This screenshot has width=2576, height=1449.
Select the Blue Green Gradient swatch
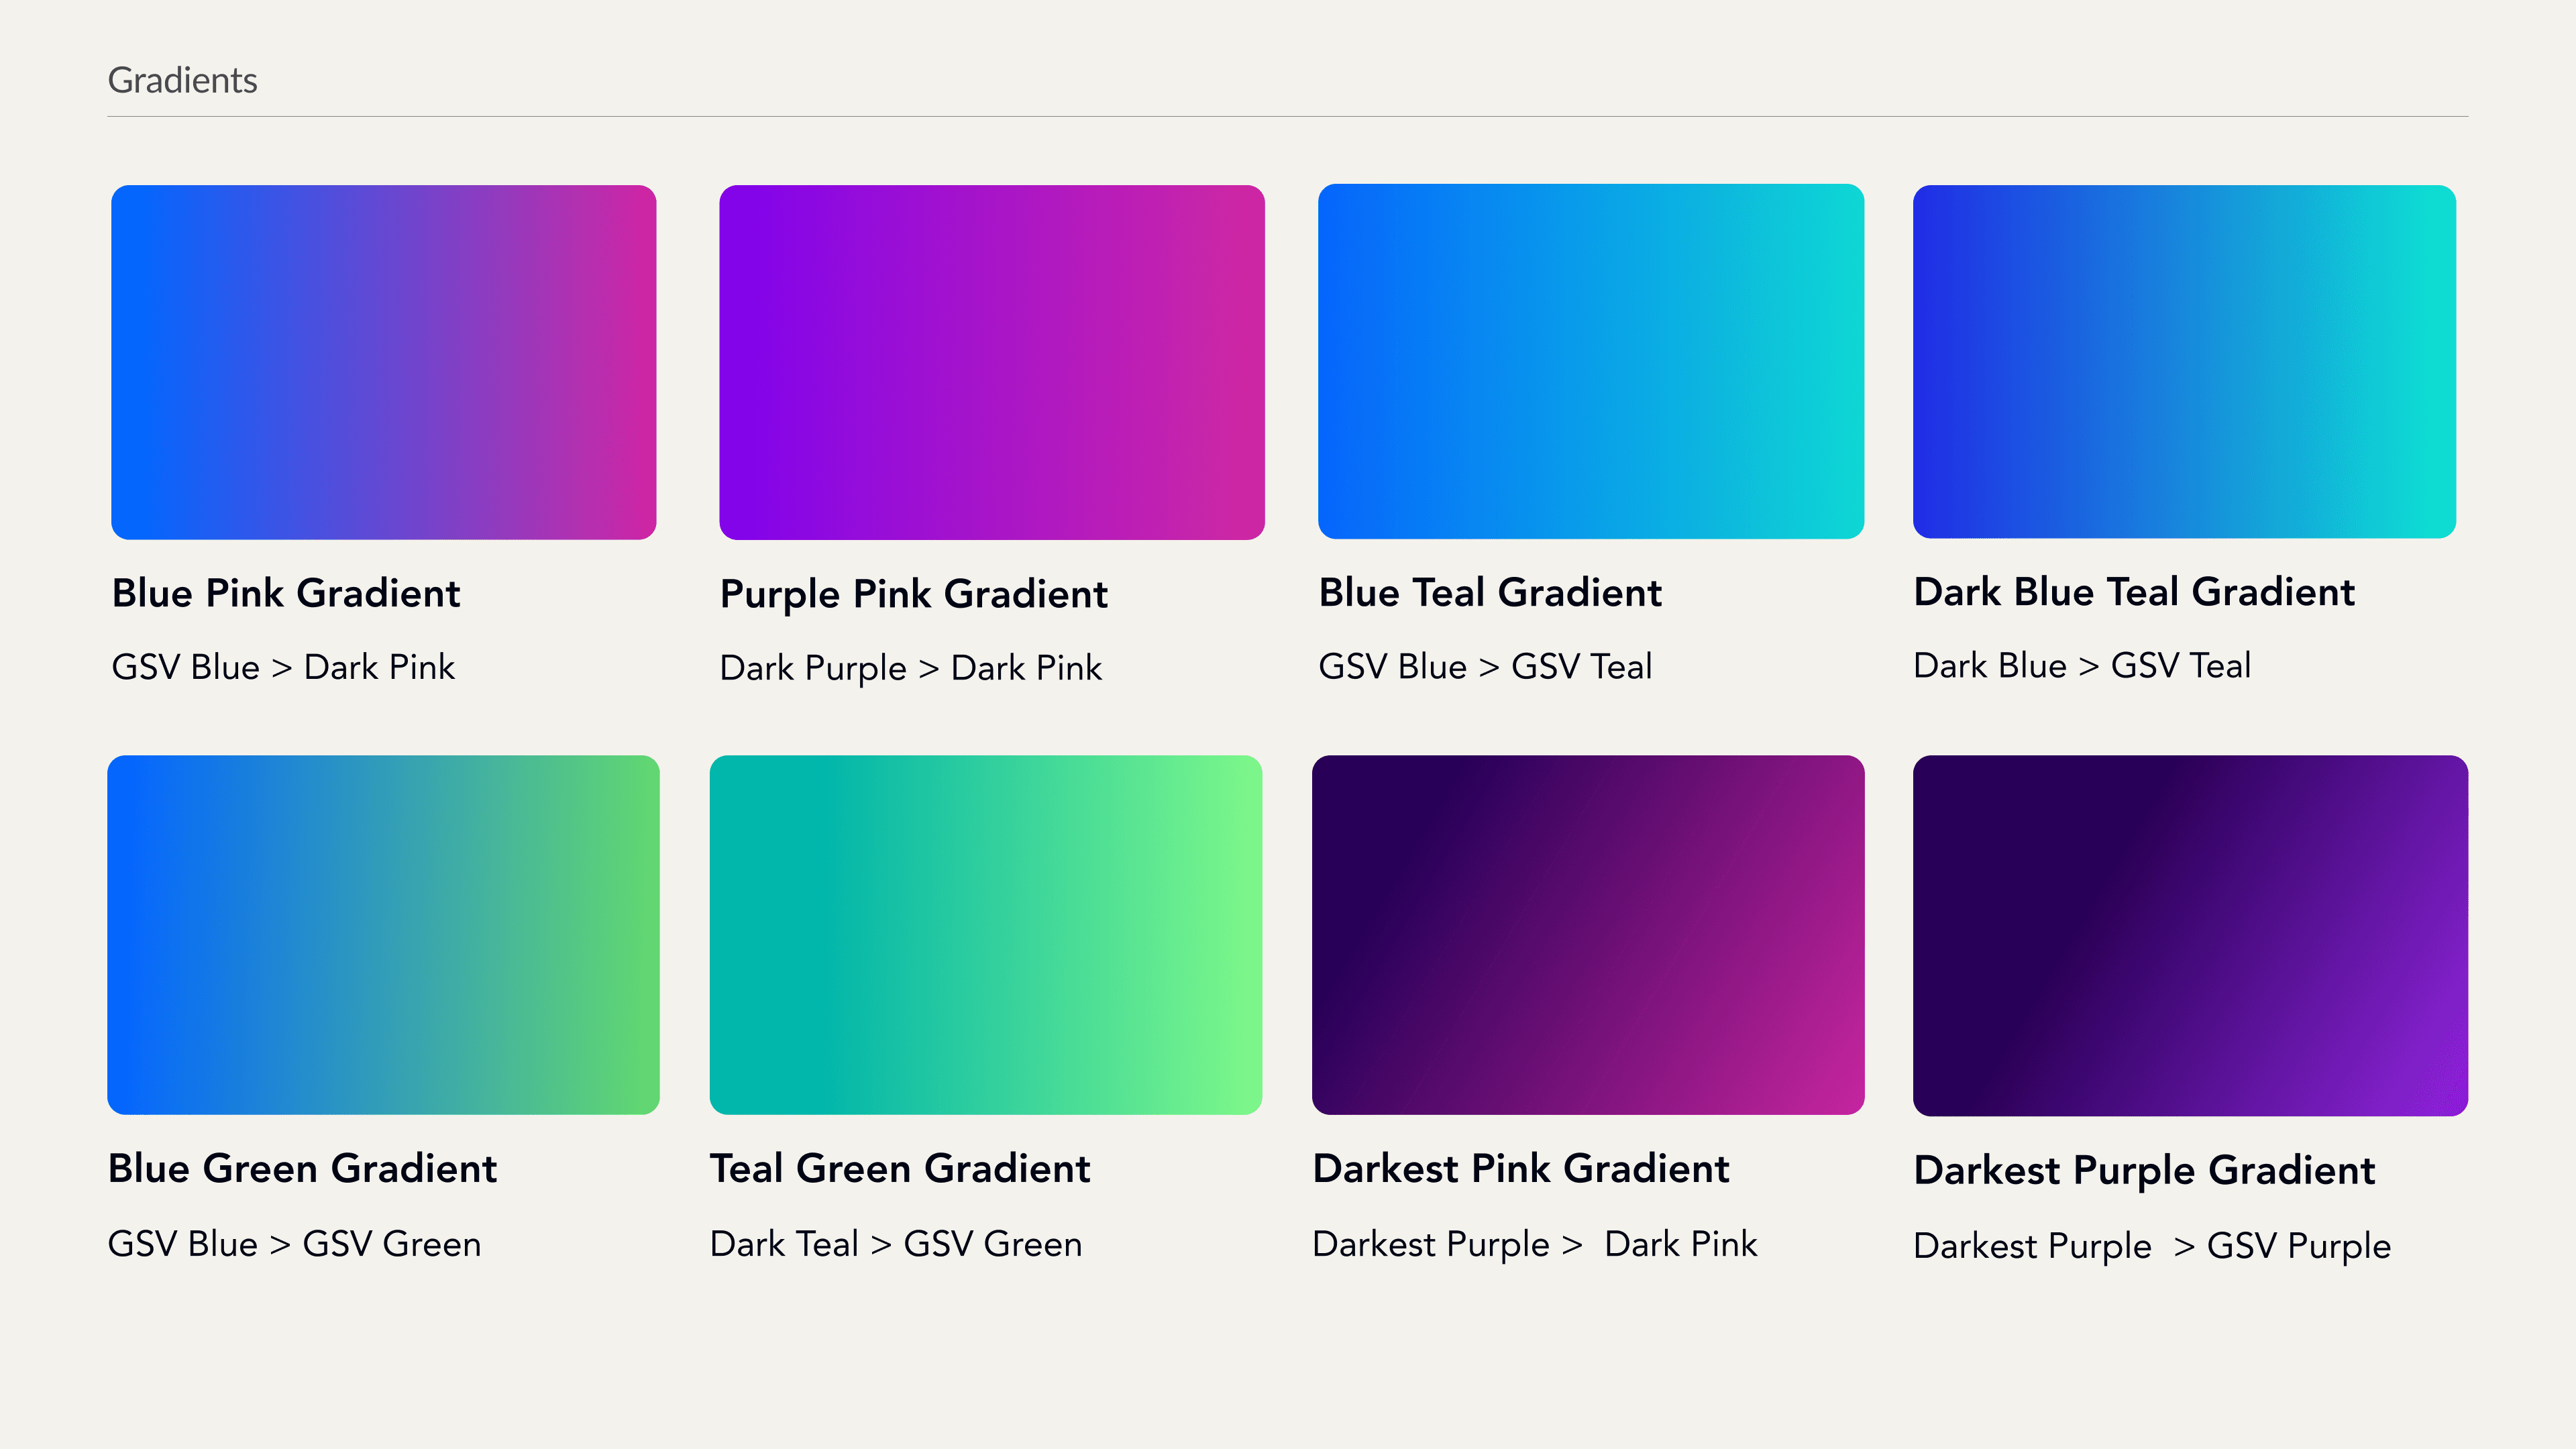(383, 934)
